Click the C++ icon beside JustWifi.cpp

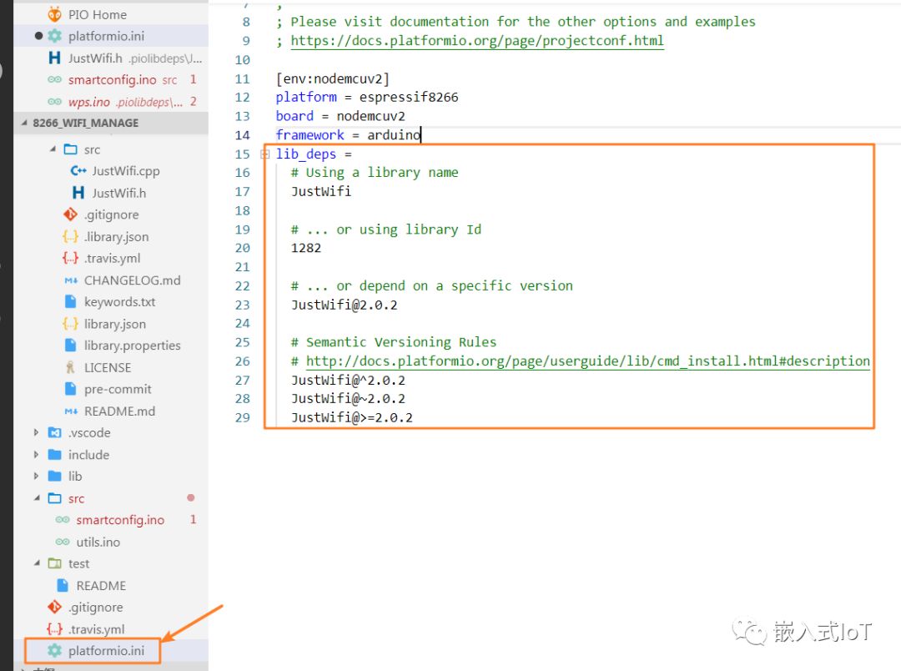click(x=78, y=171)
